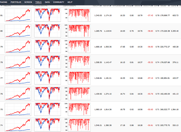Select the drawdown value -50.61
Image resolution: width=181 pixels, height=132 pixels.
point(150,125)
